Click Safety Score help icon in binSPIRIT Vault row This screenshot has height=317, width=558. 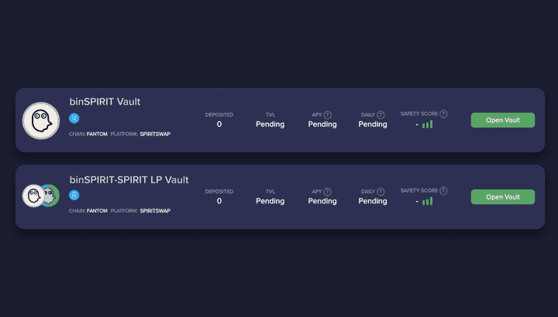point(443,114)
